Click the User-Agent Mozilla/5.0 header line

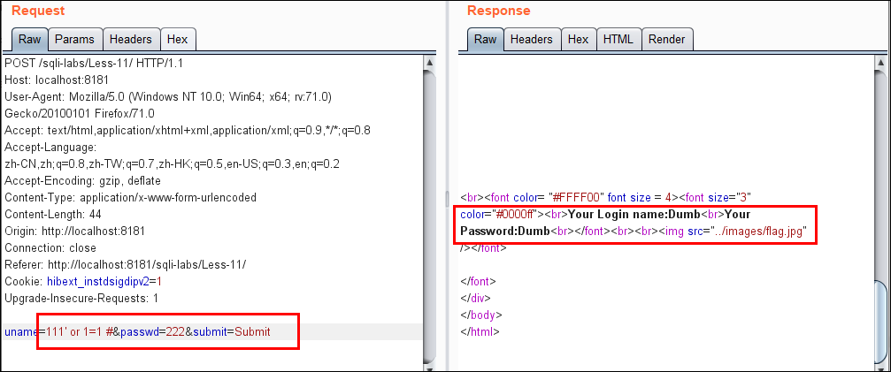[167, 97]
